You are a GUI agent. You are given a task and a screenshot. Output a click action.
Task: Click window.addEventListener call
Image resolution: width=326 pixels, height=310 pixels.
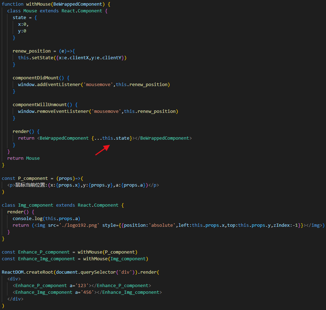point(94,85)
